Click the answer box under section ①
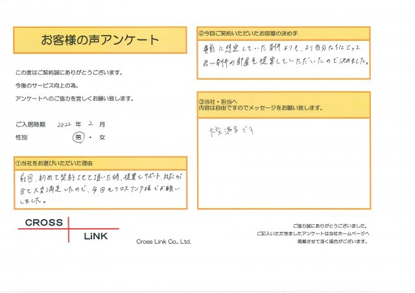Screen dimensions: 415x293 pyautogui.click(x=100, y=188)
